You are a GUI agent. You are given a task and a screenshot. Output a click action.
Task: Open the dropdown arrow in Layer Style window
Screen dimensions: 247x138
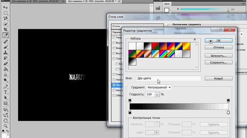[242, 34]
